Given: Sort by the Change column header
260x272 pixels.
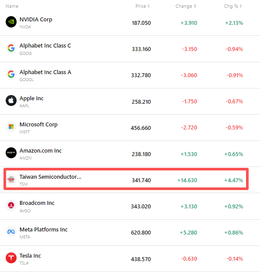Looking at the screenshot, I should (186, 6).
